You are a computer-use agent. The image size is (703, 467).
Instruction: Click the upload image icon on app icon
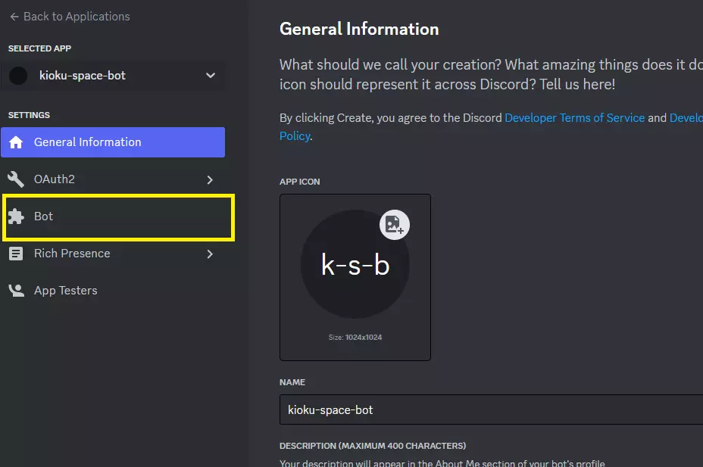point(394,224)
